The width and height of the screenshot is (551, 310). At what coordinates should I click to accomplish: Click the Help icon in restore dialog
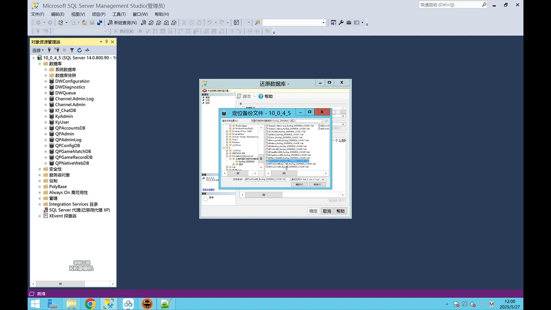[260, 96]
